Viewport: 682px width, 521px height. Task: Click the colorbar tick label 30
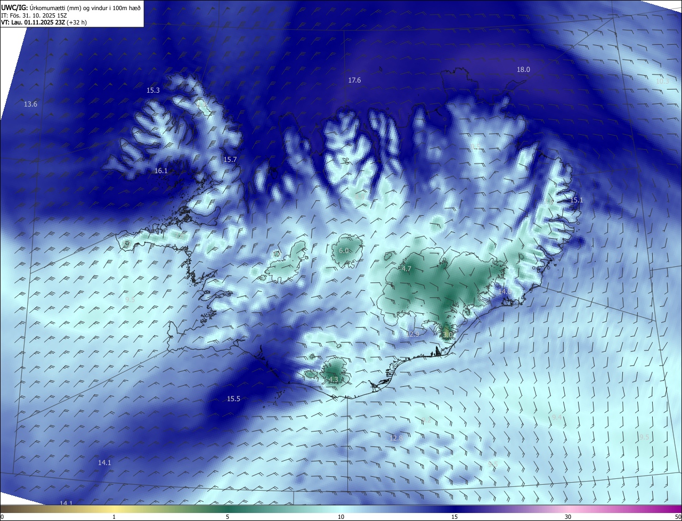pos(568,517)
